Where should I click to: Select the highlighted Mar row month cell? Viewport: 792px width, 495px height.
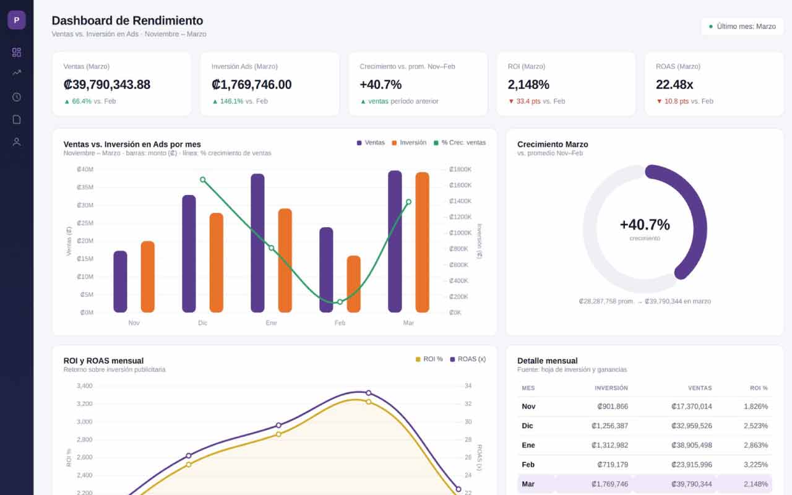point(528,484)
